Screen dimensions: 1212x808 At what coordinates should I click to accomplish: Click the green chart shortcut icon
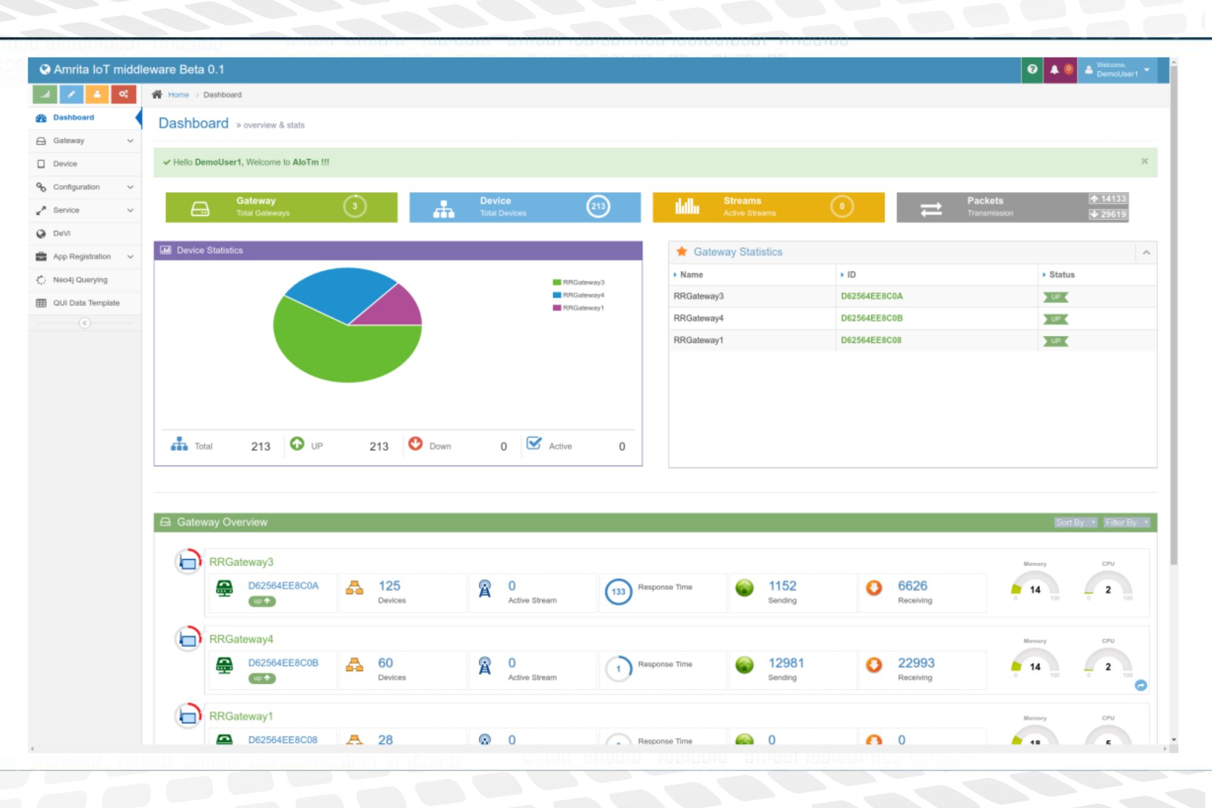45,94
